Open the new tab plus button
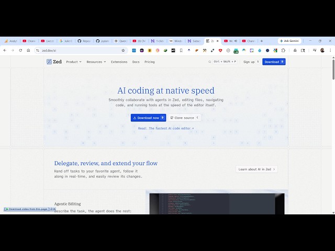This screenshot has width=335, height=251. tap(262, 41)
